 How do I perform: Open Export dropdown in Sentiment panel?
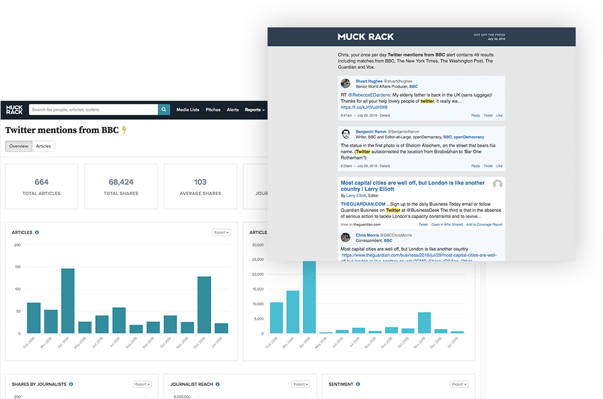[459, 384]
